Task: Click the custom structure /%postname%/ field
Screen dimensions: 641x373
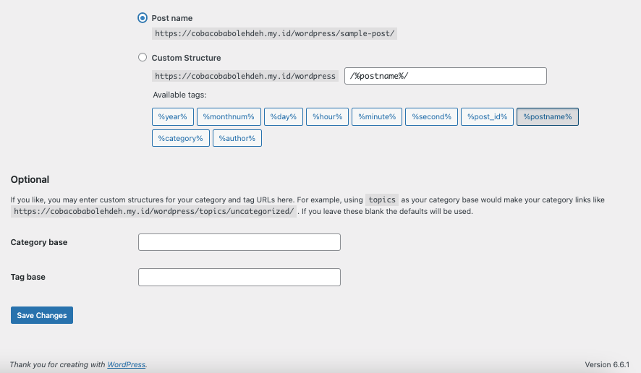Action: click(446, 76)
